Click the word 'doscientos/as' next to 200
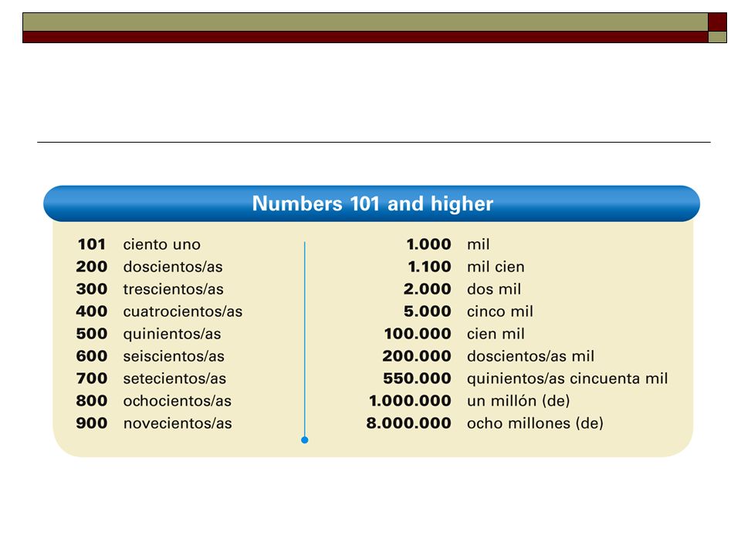This screenshot has width=741, height=555. 173,267
